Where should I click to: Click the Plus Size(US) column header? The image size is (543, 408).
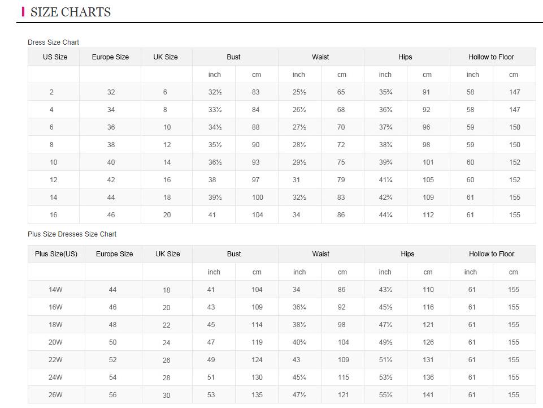56,254
